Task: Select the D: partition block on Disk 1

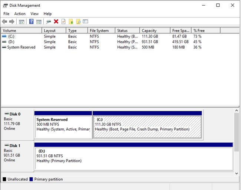Action: click(133, 156)
